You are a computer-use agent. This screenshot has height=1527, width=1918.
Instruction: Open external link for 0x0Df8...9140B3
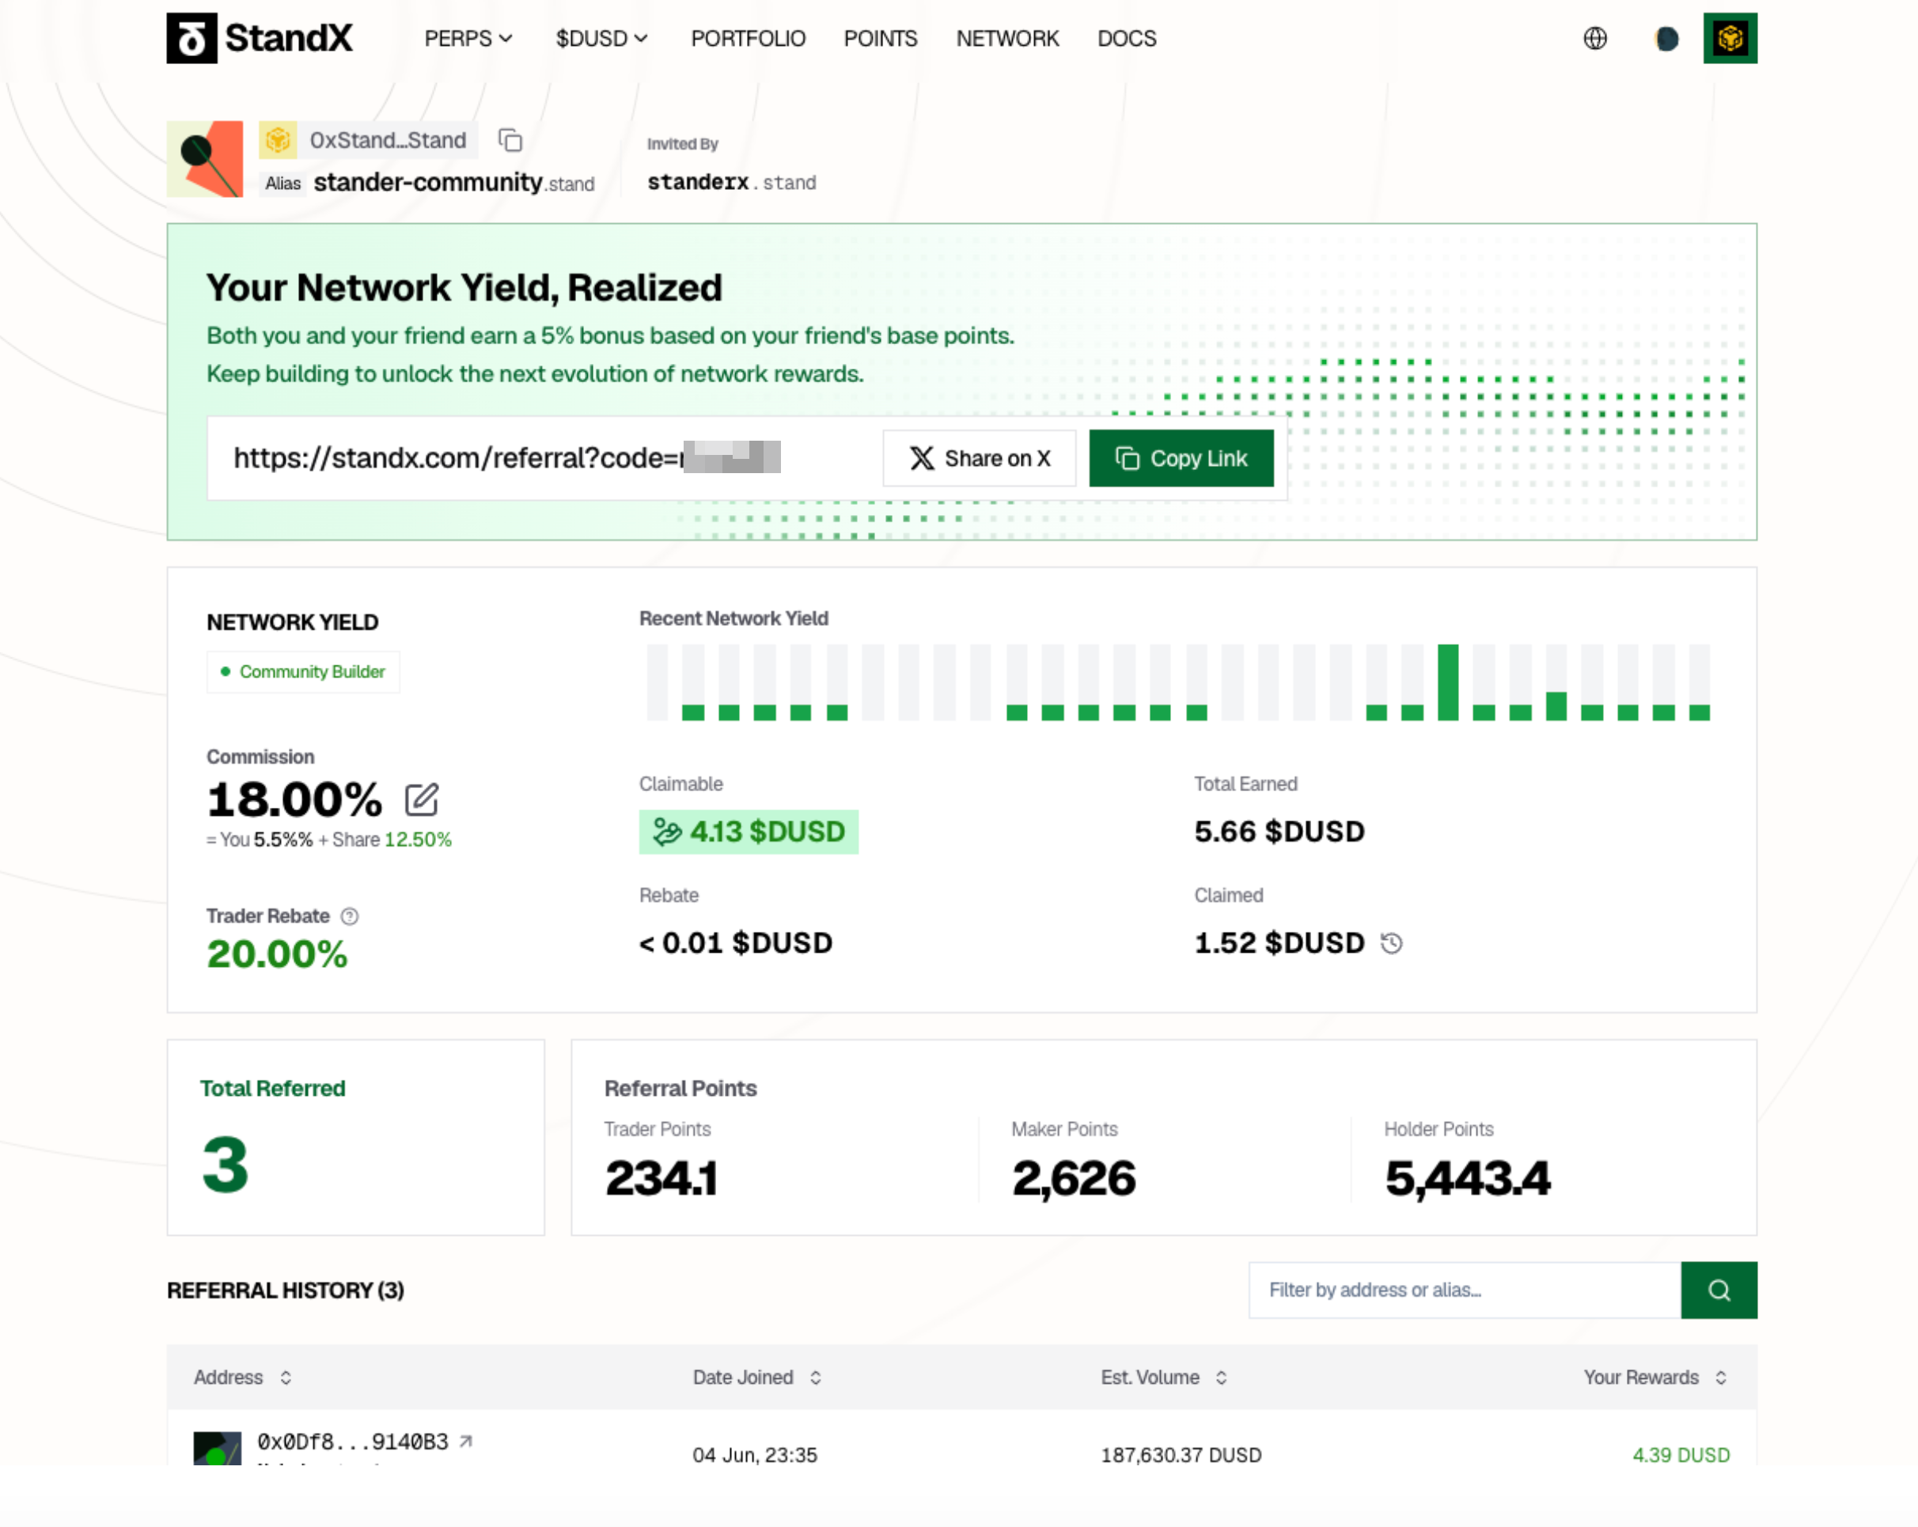coord(465,1441)
